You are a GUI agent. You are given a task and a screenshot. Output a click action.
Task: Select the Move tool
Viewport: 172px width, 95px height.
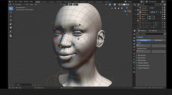click(11, 16)
